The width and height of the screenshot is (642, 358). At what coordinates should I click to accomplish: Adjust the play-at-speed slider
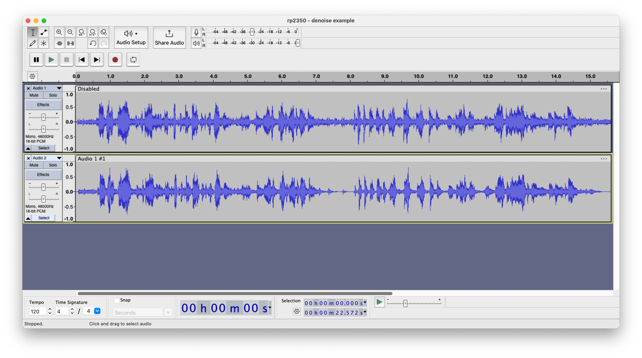406,302
